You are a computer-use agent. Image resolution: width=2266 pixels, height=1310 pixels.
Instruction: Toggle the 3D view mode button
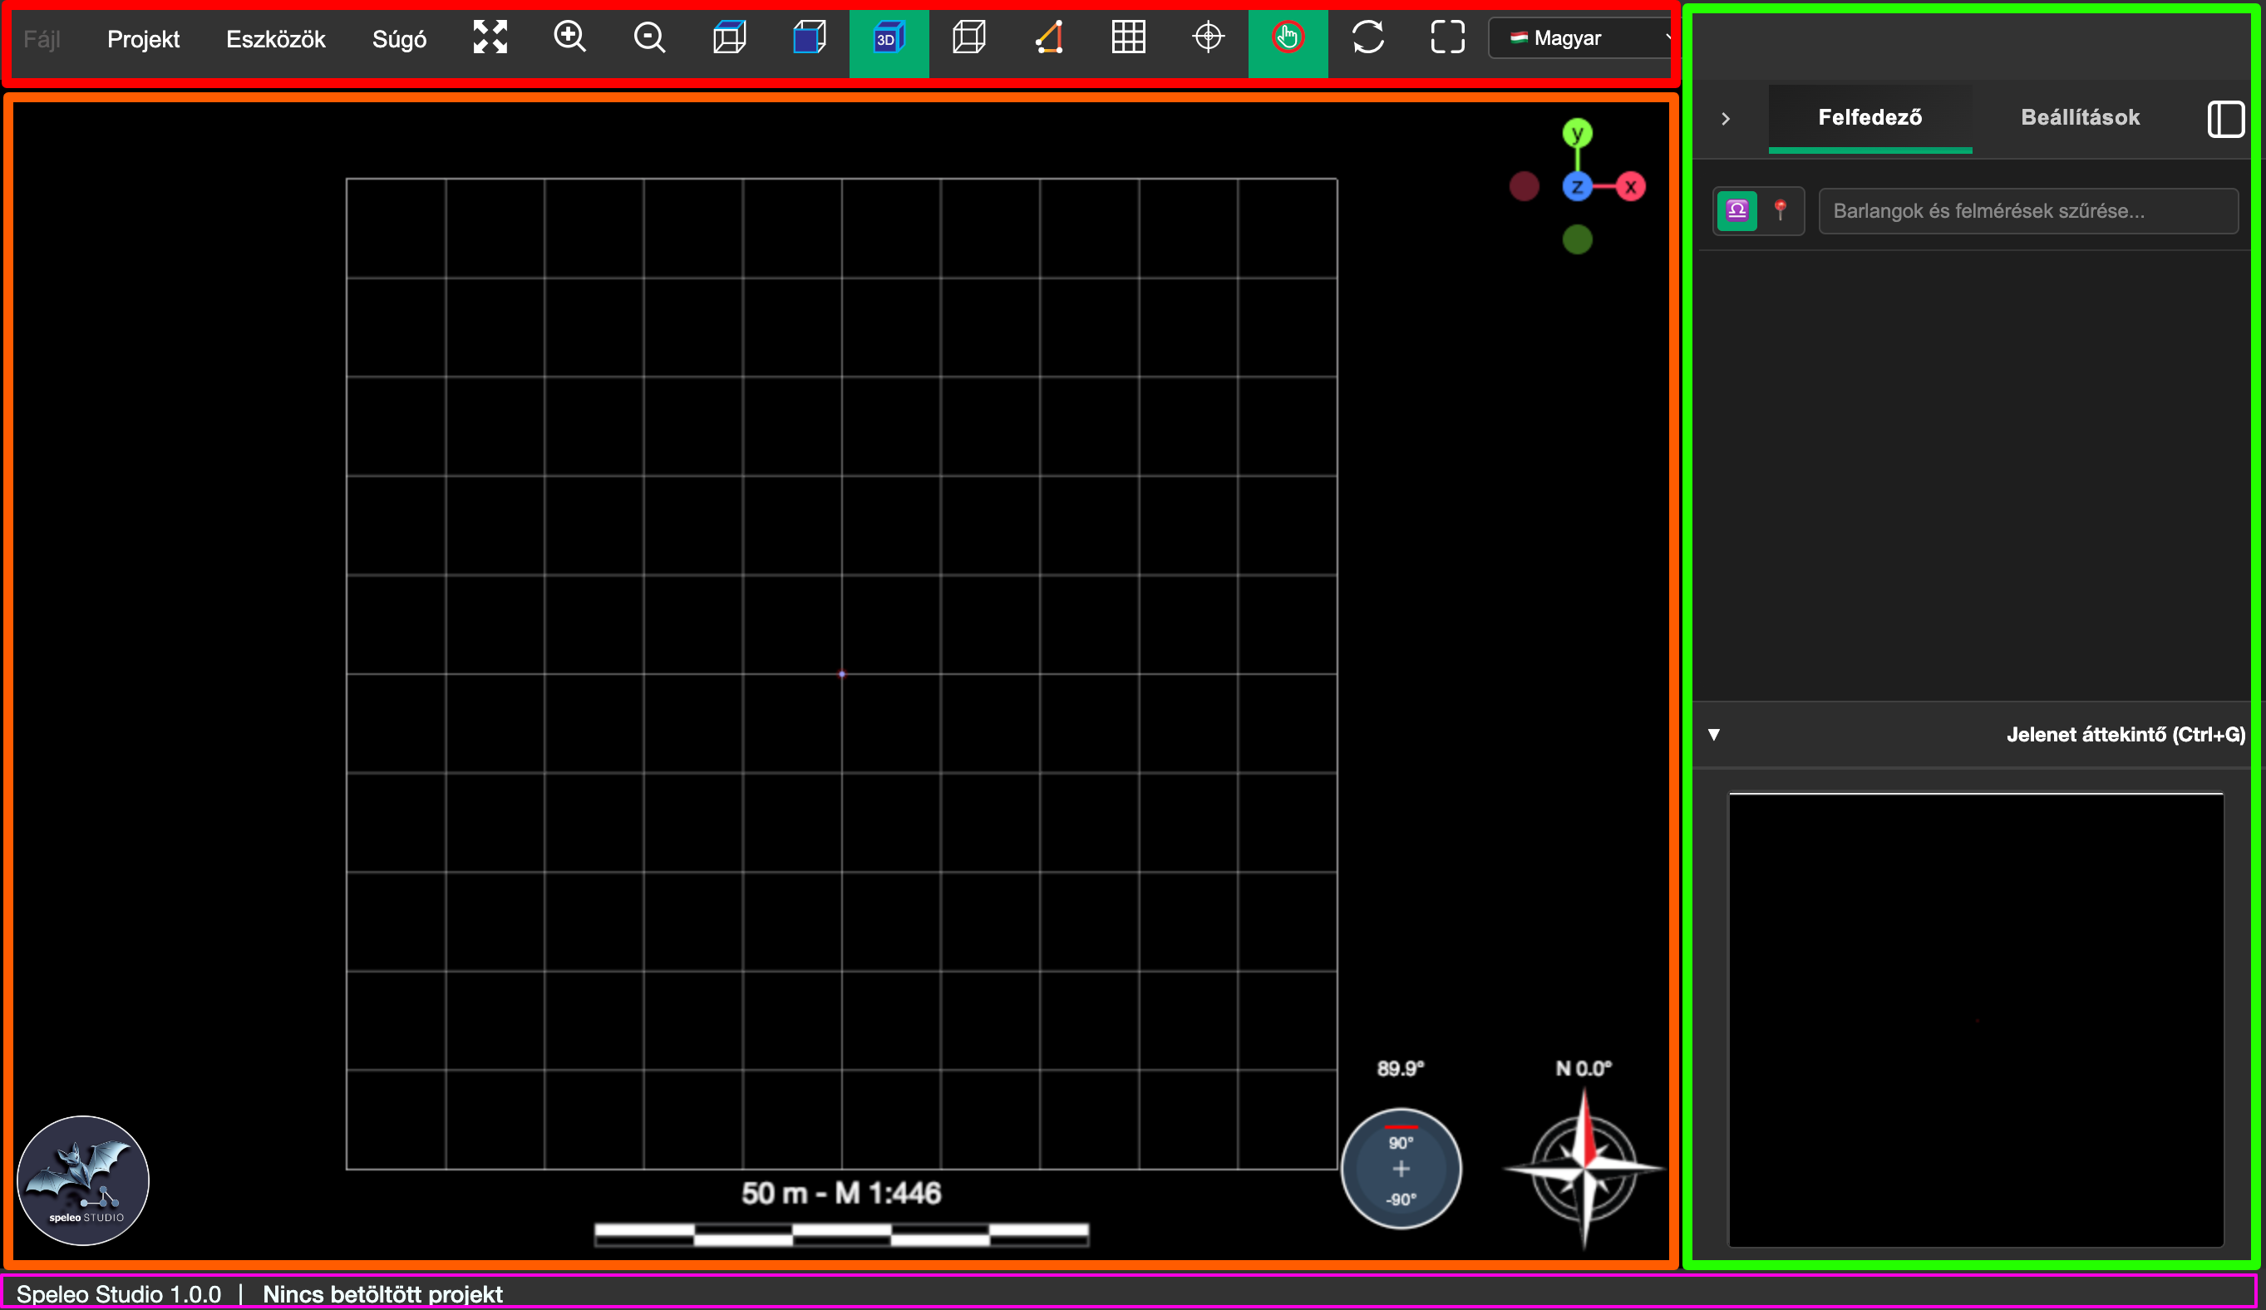click(x=889, y=37)
